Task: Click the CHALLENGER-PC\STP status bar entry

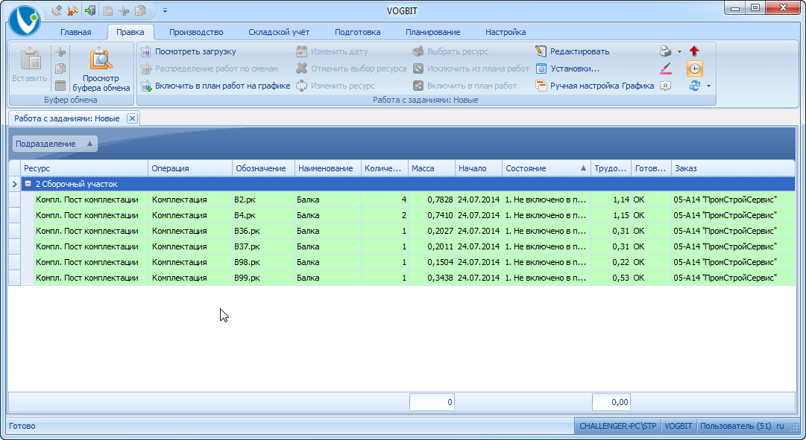Action: click(x=617, y=426)
